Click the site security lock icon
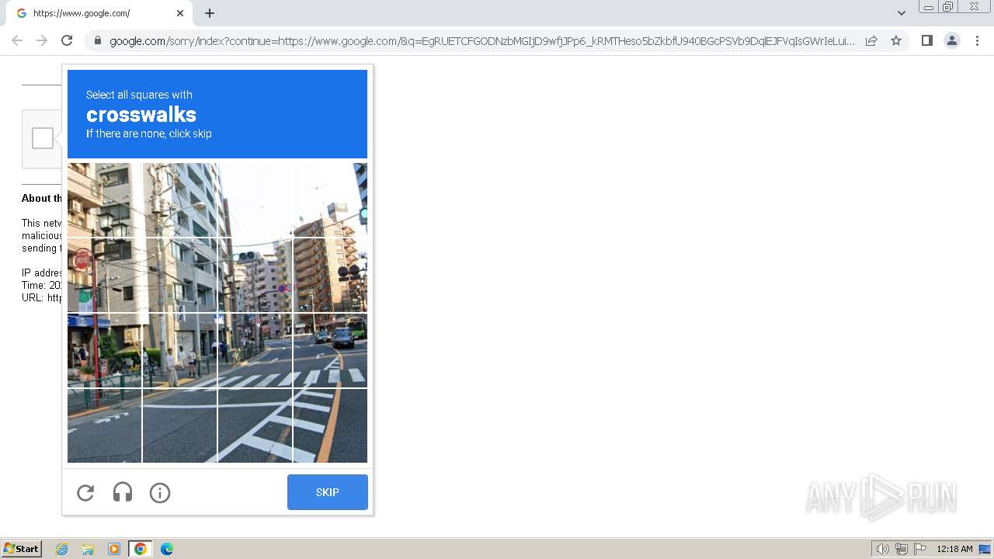The image size is (994, 559). point(97,40)
